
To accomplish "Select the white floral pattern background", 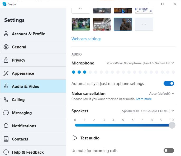I will click(144, 11).
